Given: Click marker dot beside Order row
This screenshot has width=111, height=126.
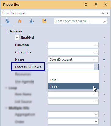Looking at the screenshot, I should (104, 122).
